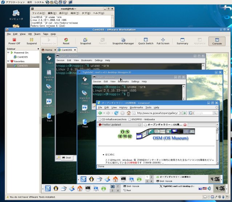232x202 pixels.
Task: Open the VM menu in VMware
Action: point(30,34)
